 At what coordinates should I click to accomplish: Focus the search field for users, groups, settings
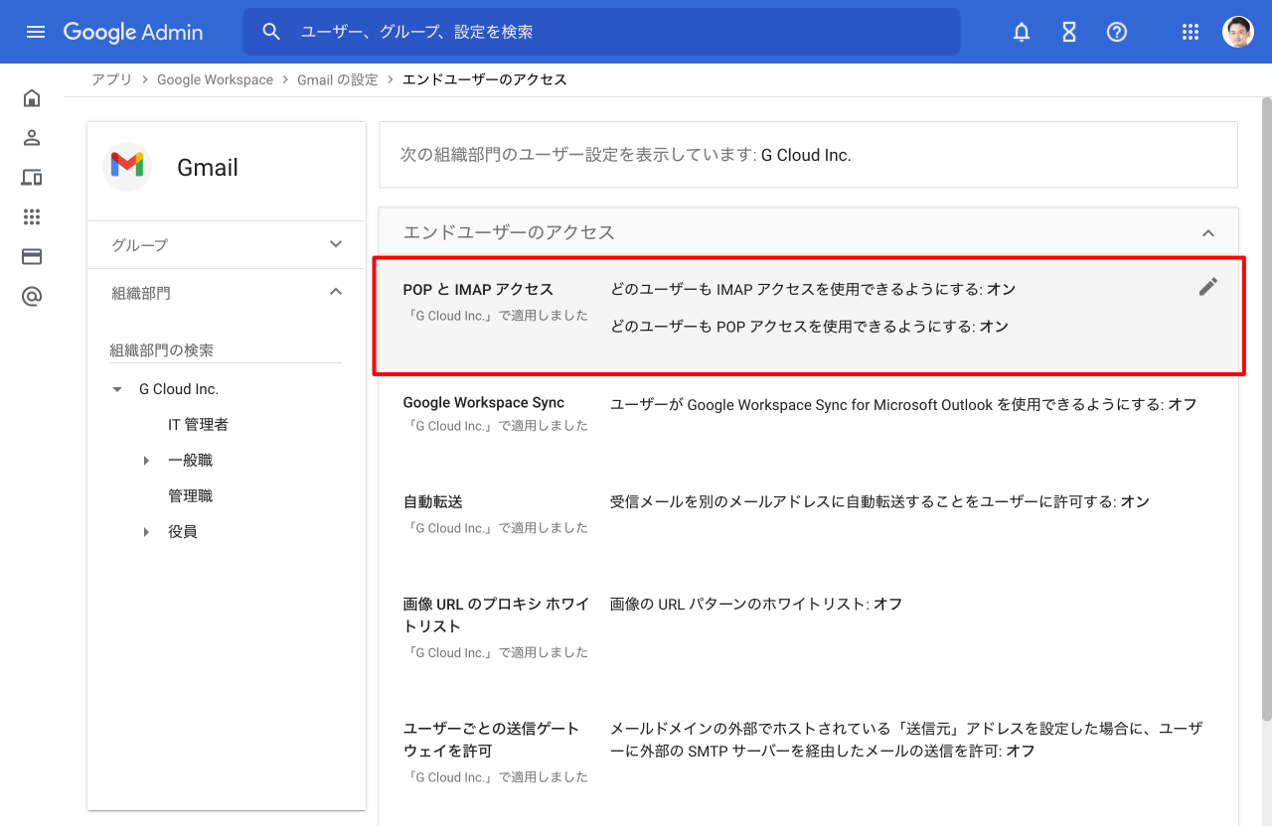click(x=601, y=32)
